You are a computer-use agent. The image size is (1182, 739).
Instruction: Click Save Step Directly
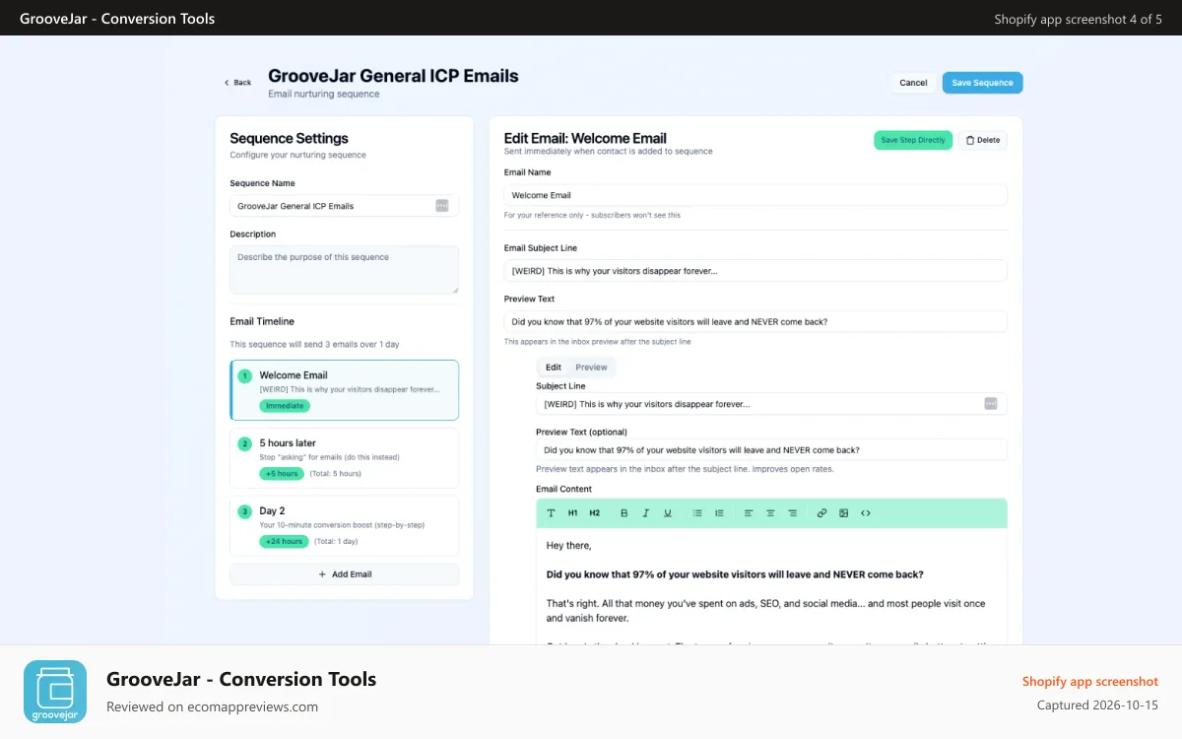913,140
